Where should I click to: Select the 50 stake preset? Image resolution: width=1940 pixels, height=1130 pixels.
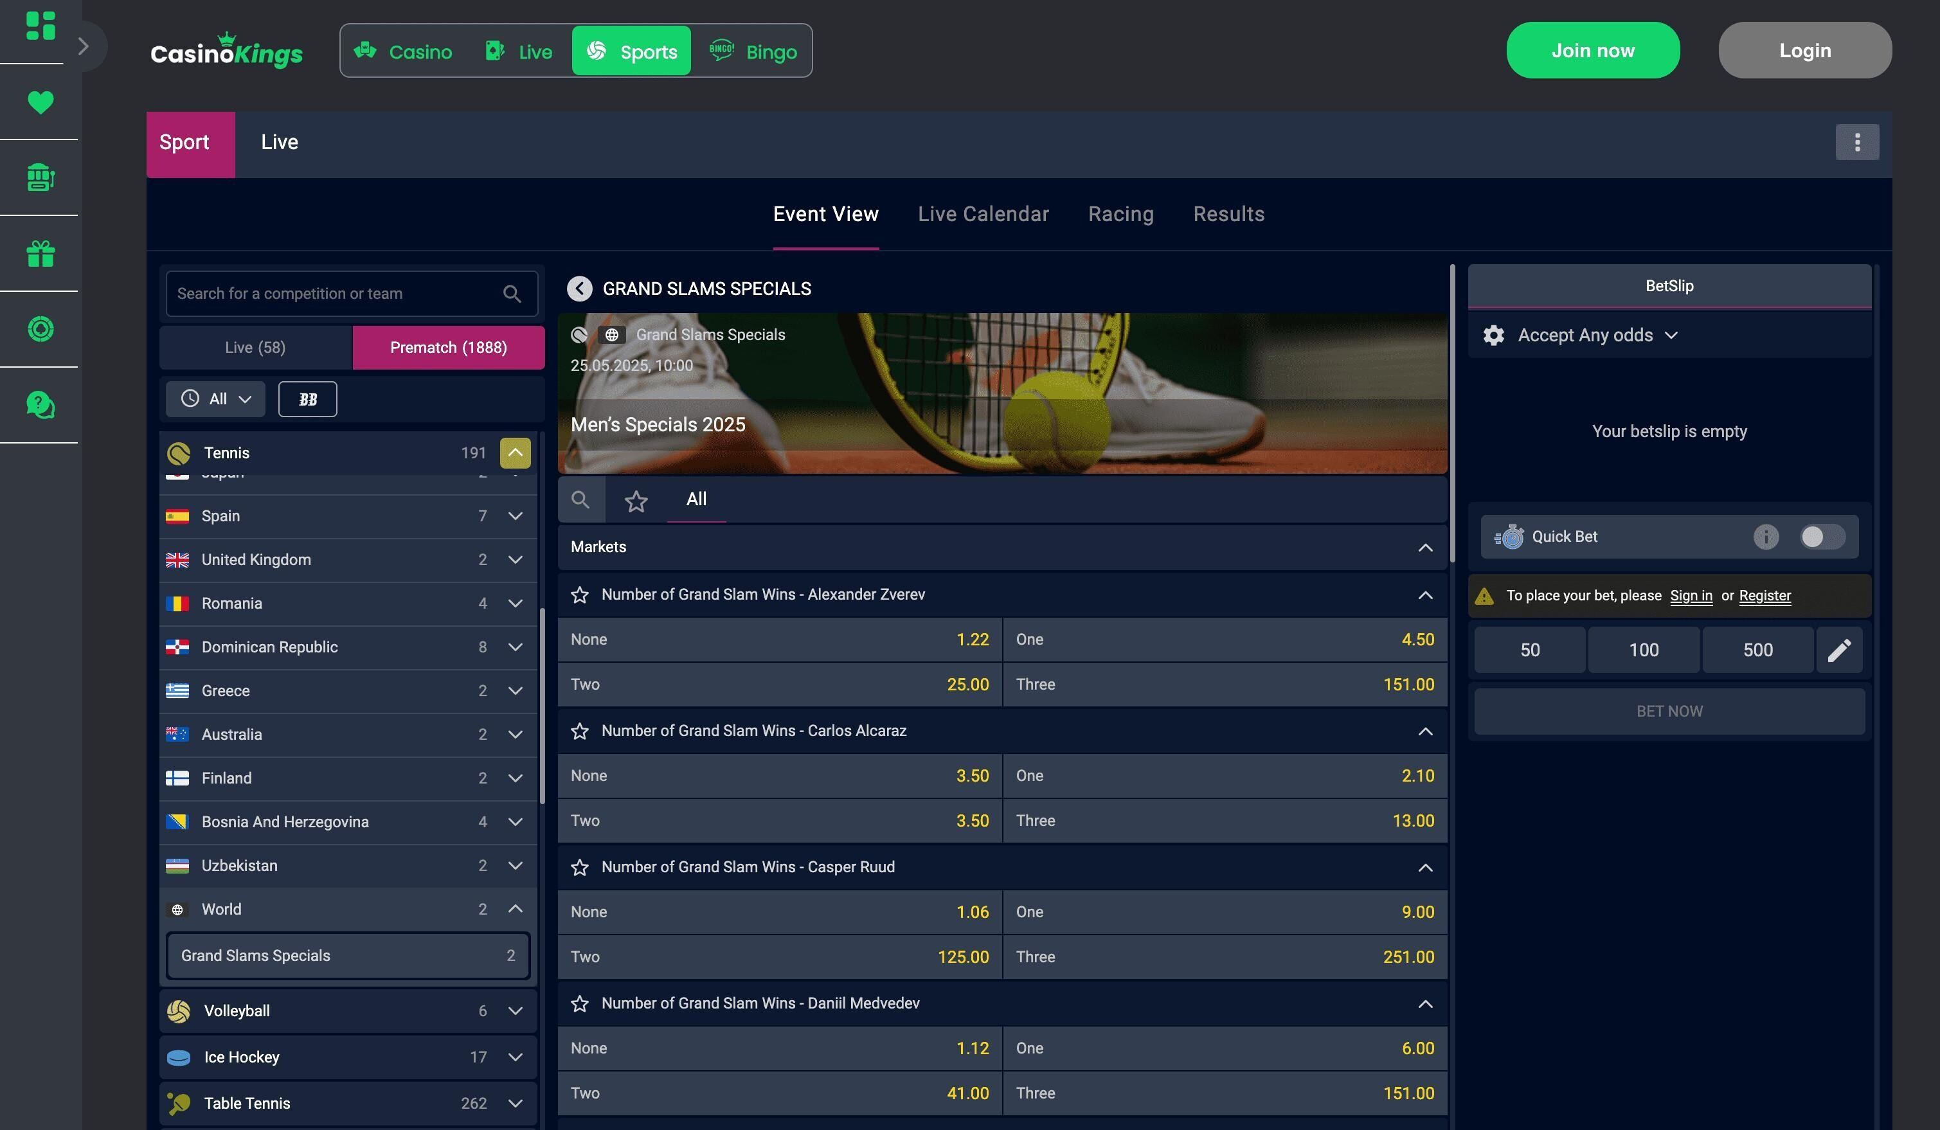(x=1530, y=650)
